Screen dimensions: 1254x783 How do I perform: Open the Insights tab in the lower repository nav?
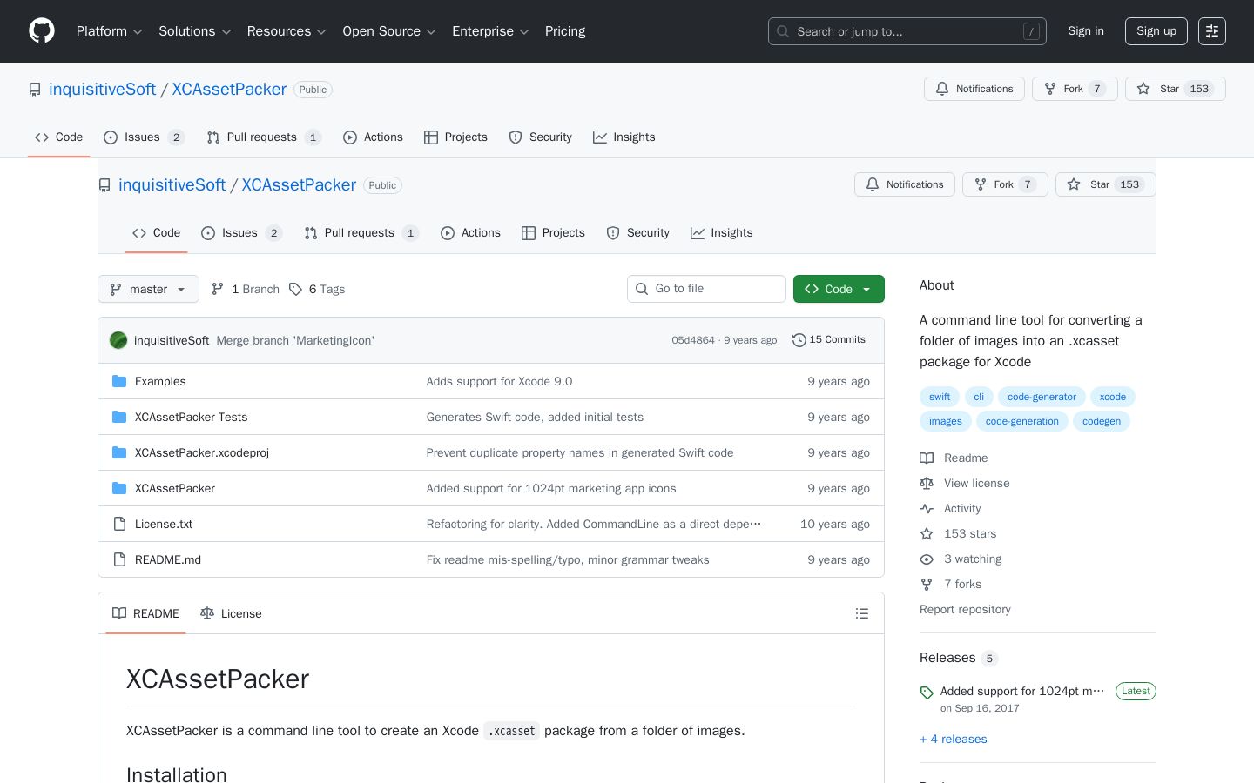point(721,233)
